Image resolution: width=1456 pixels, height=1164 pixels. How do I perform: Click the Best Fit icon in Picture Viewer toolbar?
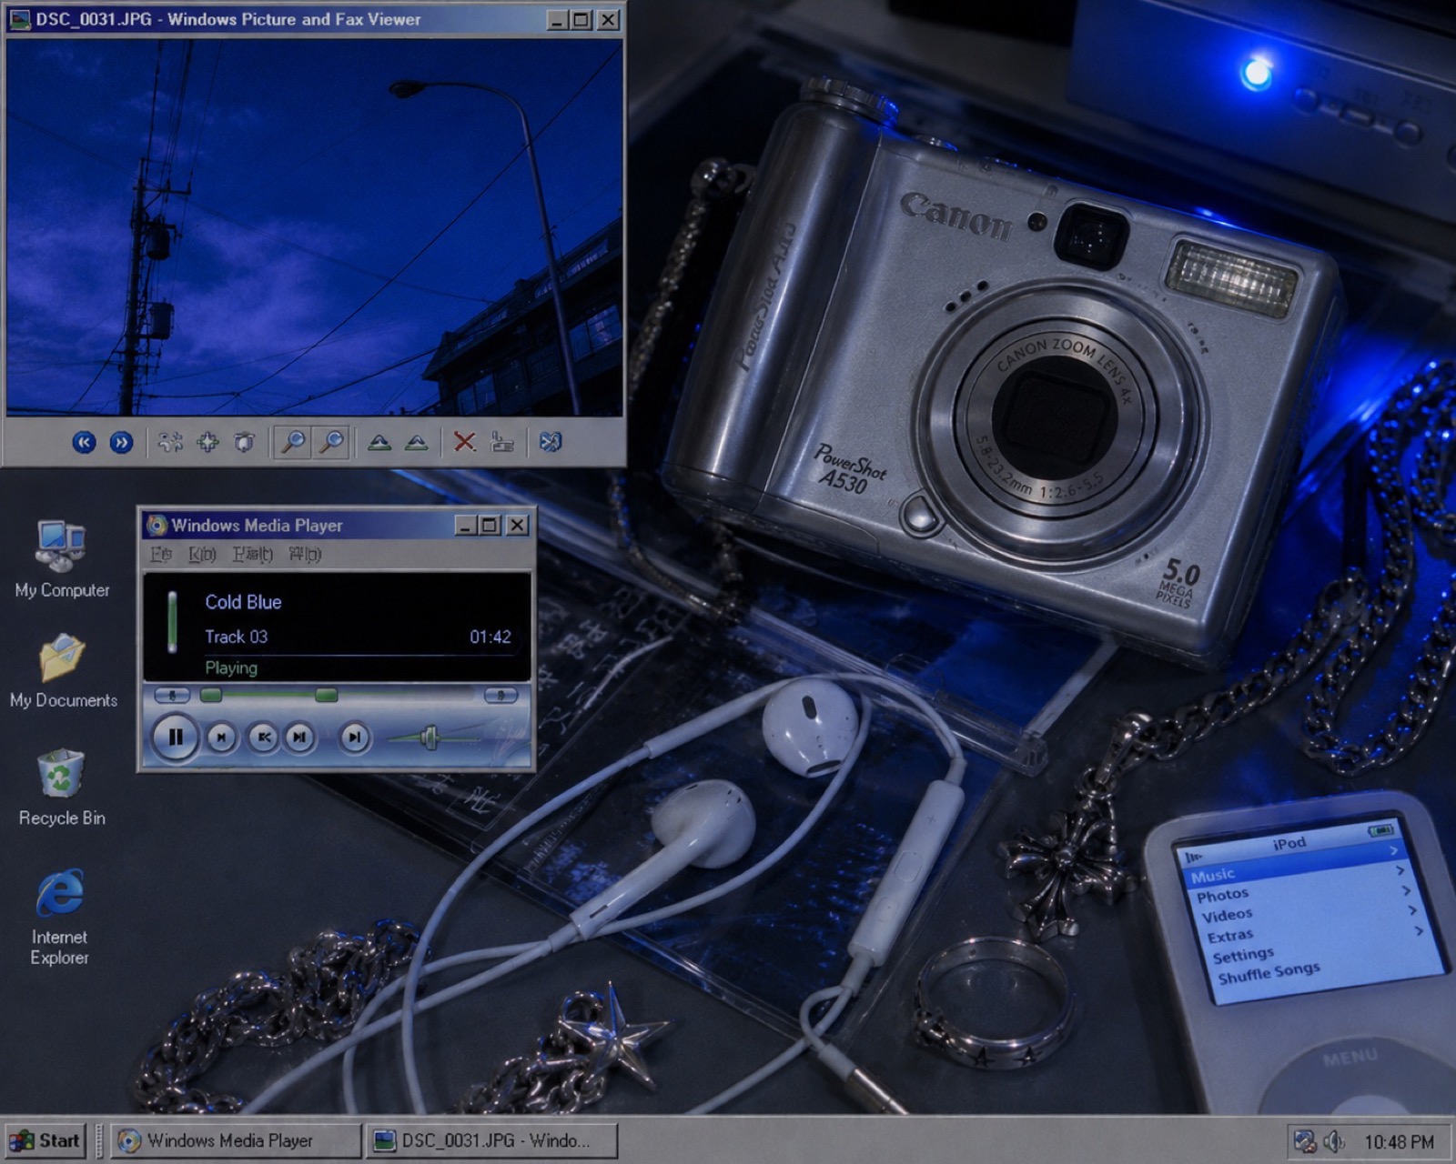coord(170,443)
